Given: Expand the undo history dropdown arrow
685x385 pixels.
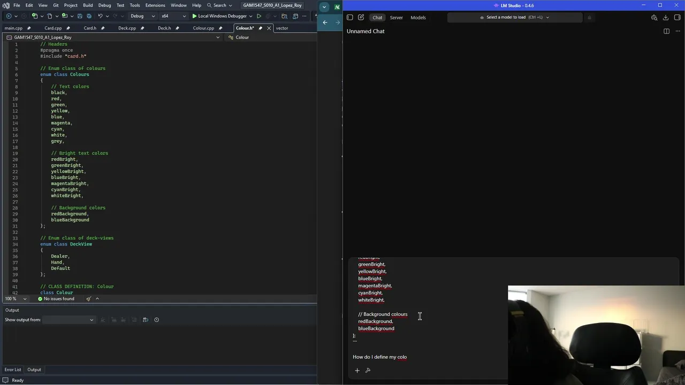Looking at the screenshot, I should (108, 16).
